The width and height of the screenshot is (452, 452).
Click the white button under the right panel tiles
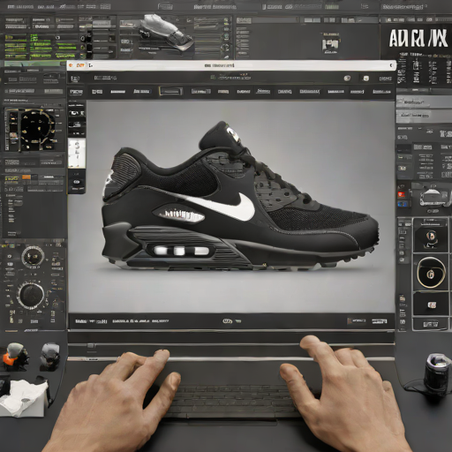point(431,324)
